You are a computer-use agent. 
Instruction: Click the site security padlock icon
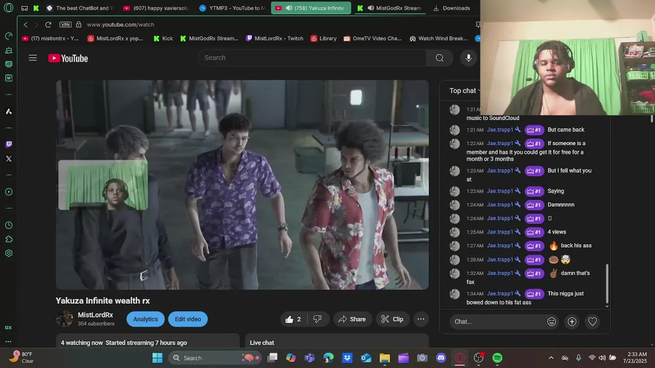78,25
